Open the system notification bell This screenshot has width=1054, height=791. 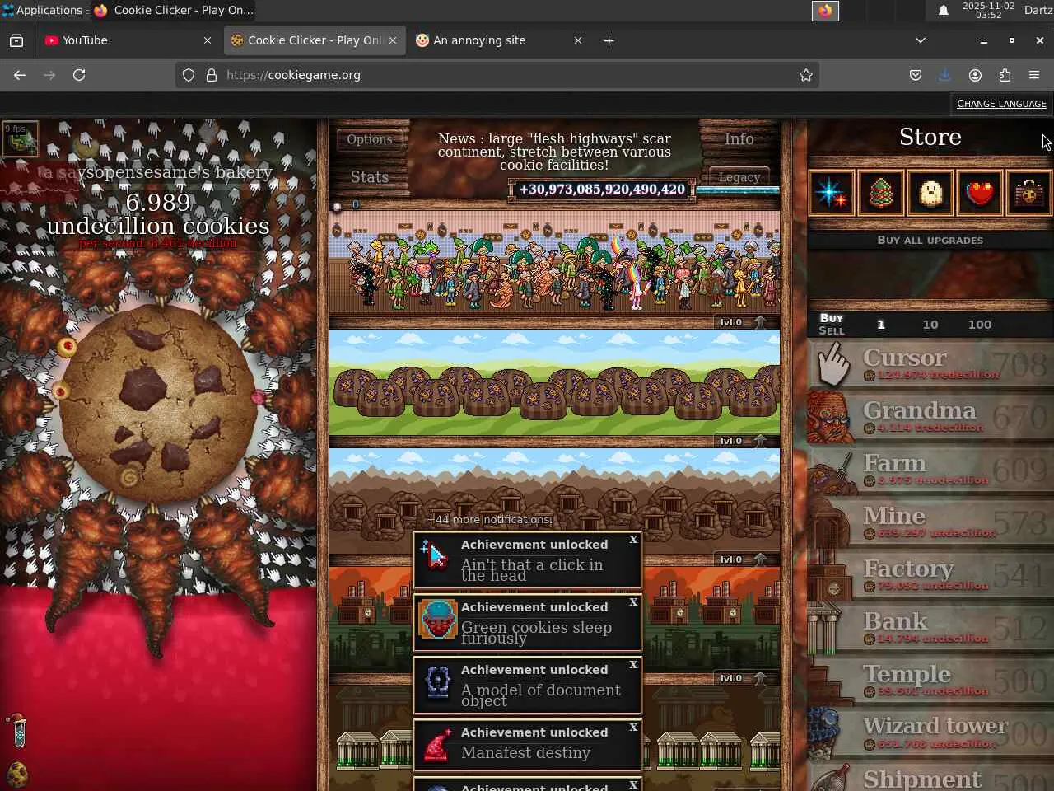(944, 11)
